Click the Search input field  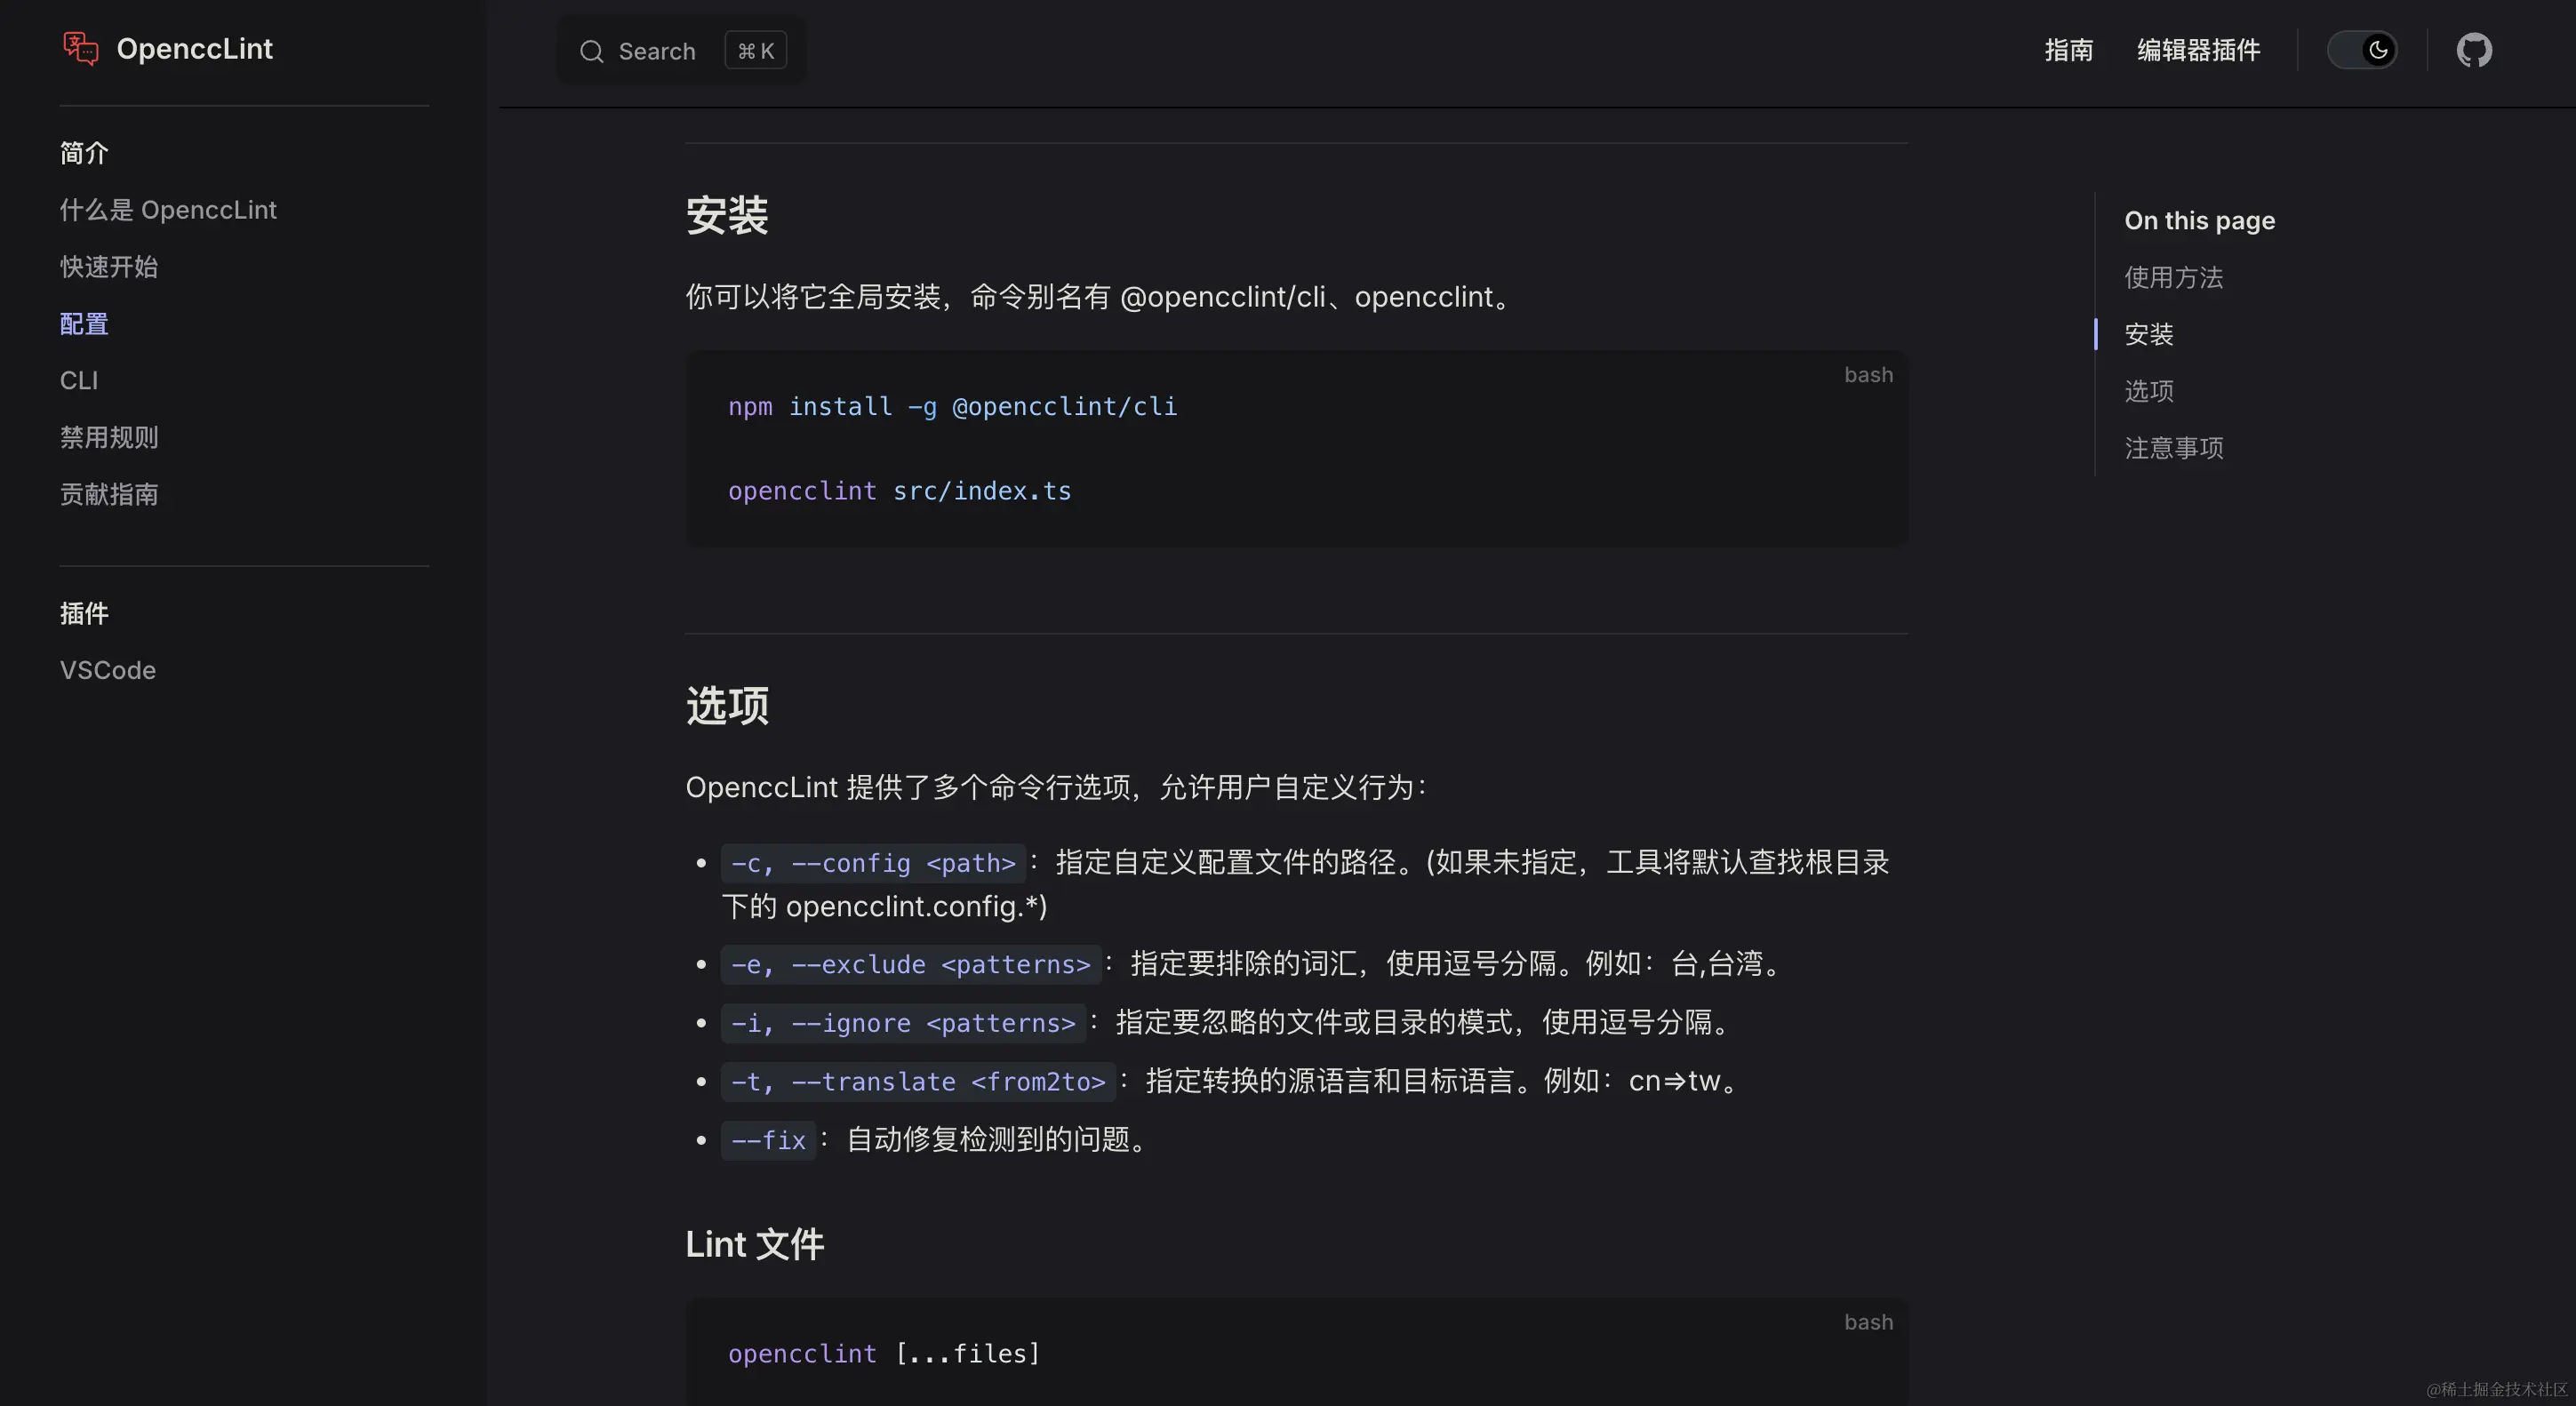pyautogui.click(x=656, y=51)
